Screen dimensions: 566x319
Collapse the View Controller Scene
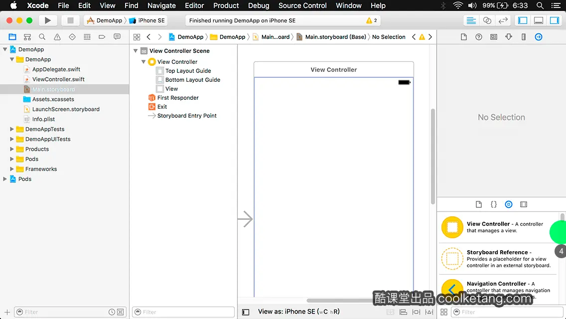[x=136, y=51]
